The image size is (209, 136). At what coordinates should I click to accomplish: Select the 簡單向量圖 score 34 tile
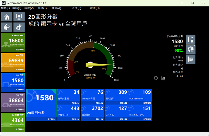click(69, 95)
